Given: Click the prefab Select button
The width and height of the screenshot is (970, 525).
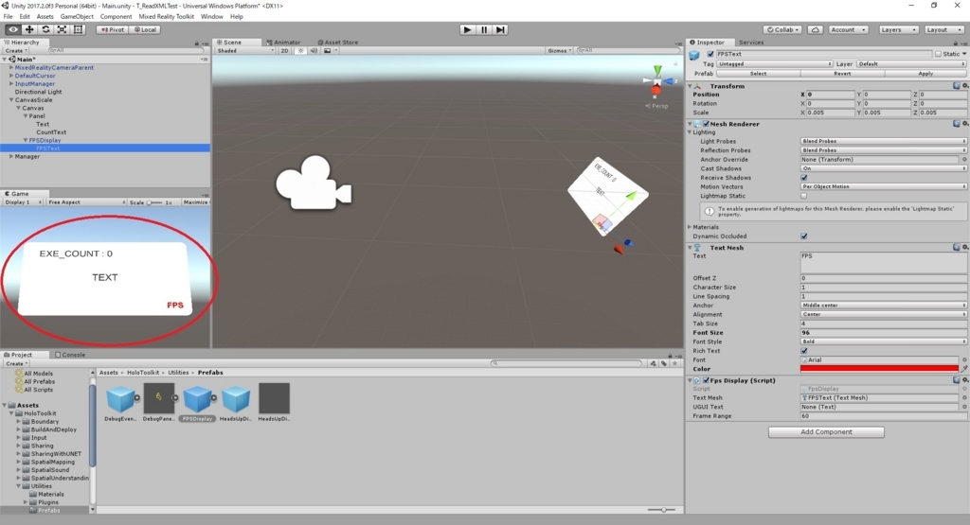Looking at the screenshot, I should [x=759, y=74].
